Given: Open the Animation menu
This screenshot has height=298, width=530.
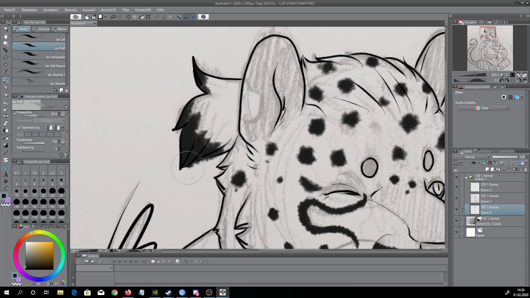Looking at the screenshot, I should coord(51,10).
